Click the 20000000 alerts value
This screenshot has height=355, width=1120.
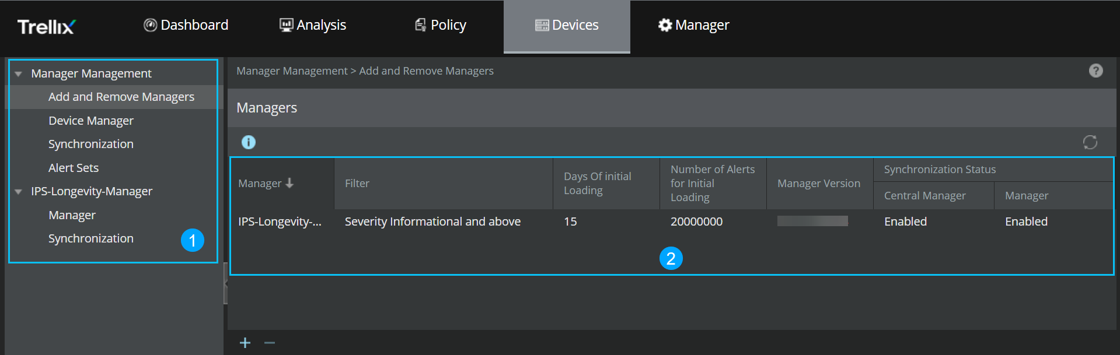[x=696, y=222]
